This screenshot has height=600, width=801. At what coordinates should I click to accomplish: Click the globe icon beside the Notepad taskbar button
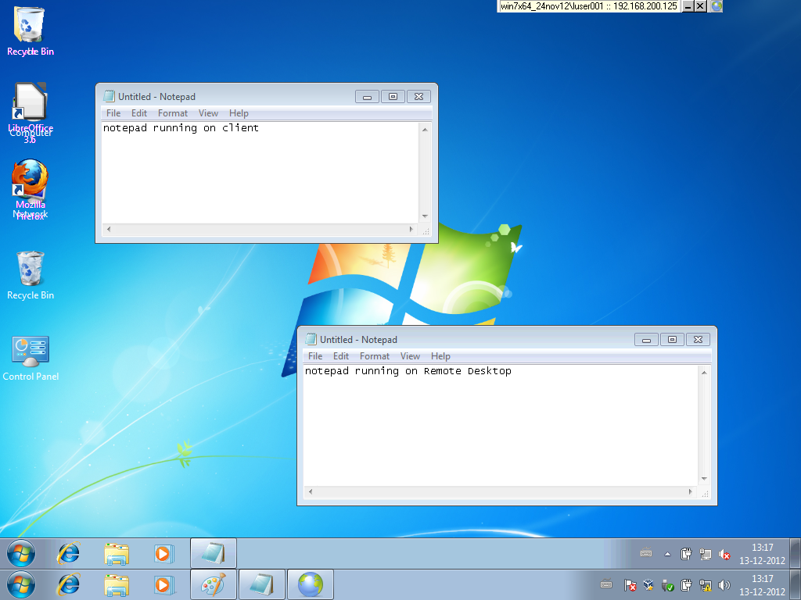click(x=310, y=584)
